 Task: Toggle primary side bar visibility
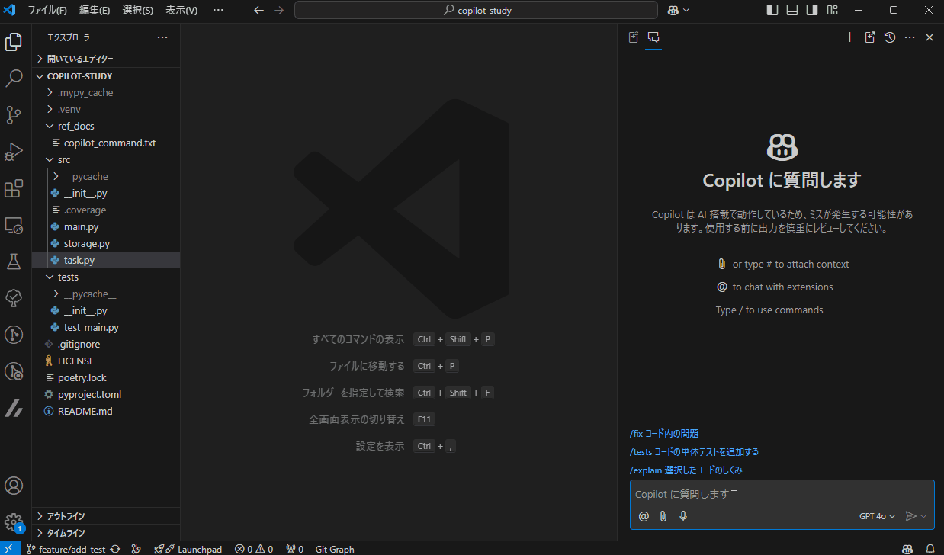click(772, 11)
